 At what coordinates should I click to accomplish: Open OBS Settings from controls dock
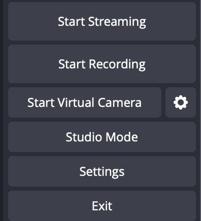(102, 171)
